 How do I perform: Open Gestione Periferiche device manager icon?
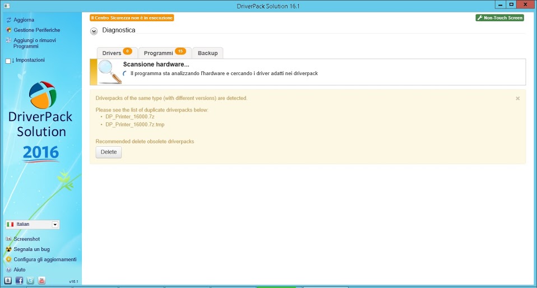pyautogui.click(x=8, y=30)
